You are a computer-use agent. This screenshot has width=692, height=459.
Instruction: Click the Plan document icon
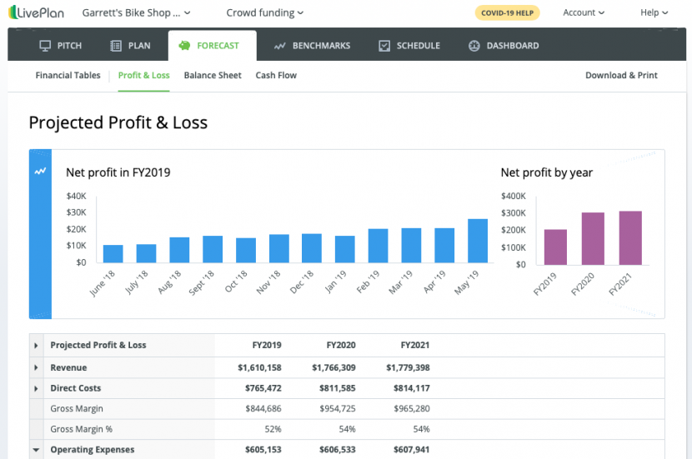point(116,46)
